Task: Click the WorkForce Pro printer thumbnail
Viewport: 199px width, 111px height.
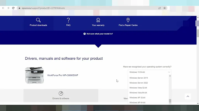Action: 34,75
